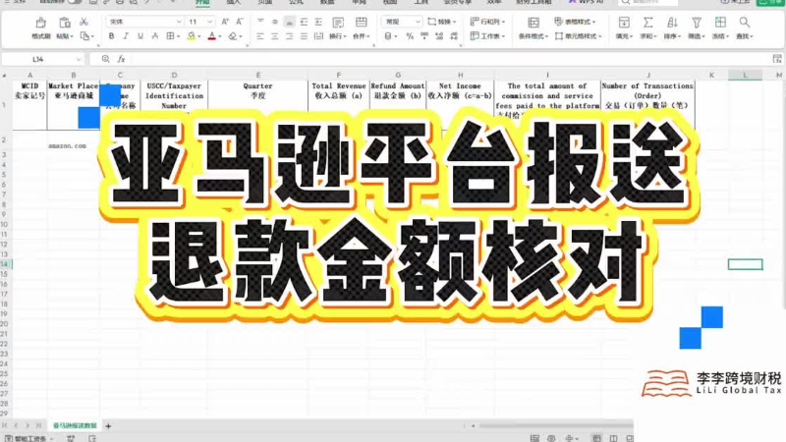
Task: Click the Format Painter (格式刷) icon
Action: click(x=40, y=23)
